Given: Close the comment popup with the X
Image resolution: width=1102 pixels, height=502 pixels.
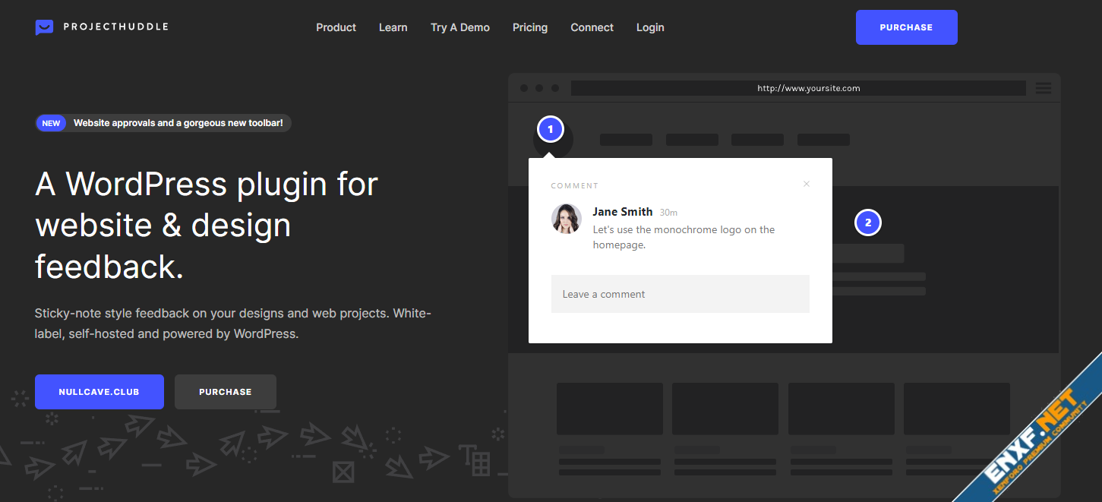Looking at the screenshot, I should click(x=807, y=184).
